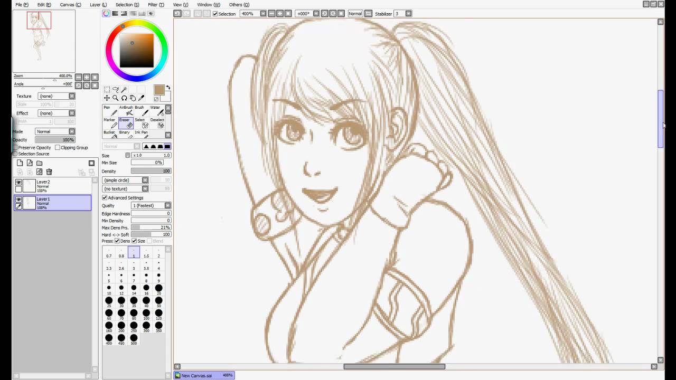Open the brush shape (simple circle) dropdown
This screenshot has height=380, width=676.
tap(126, 180)
